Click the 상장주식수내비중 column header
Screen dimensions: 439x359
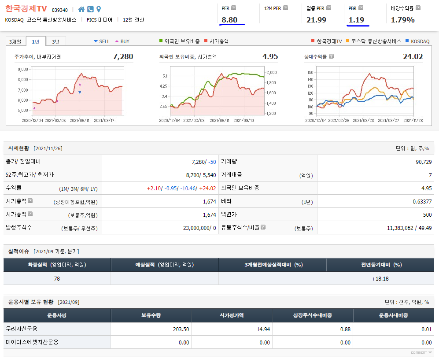tap(313, 315)
